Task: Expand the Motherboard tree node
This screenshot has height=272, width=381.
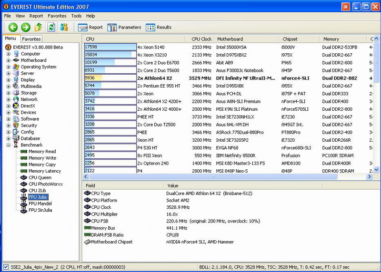Action: [9, 60]
